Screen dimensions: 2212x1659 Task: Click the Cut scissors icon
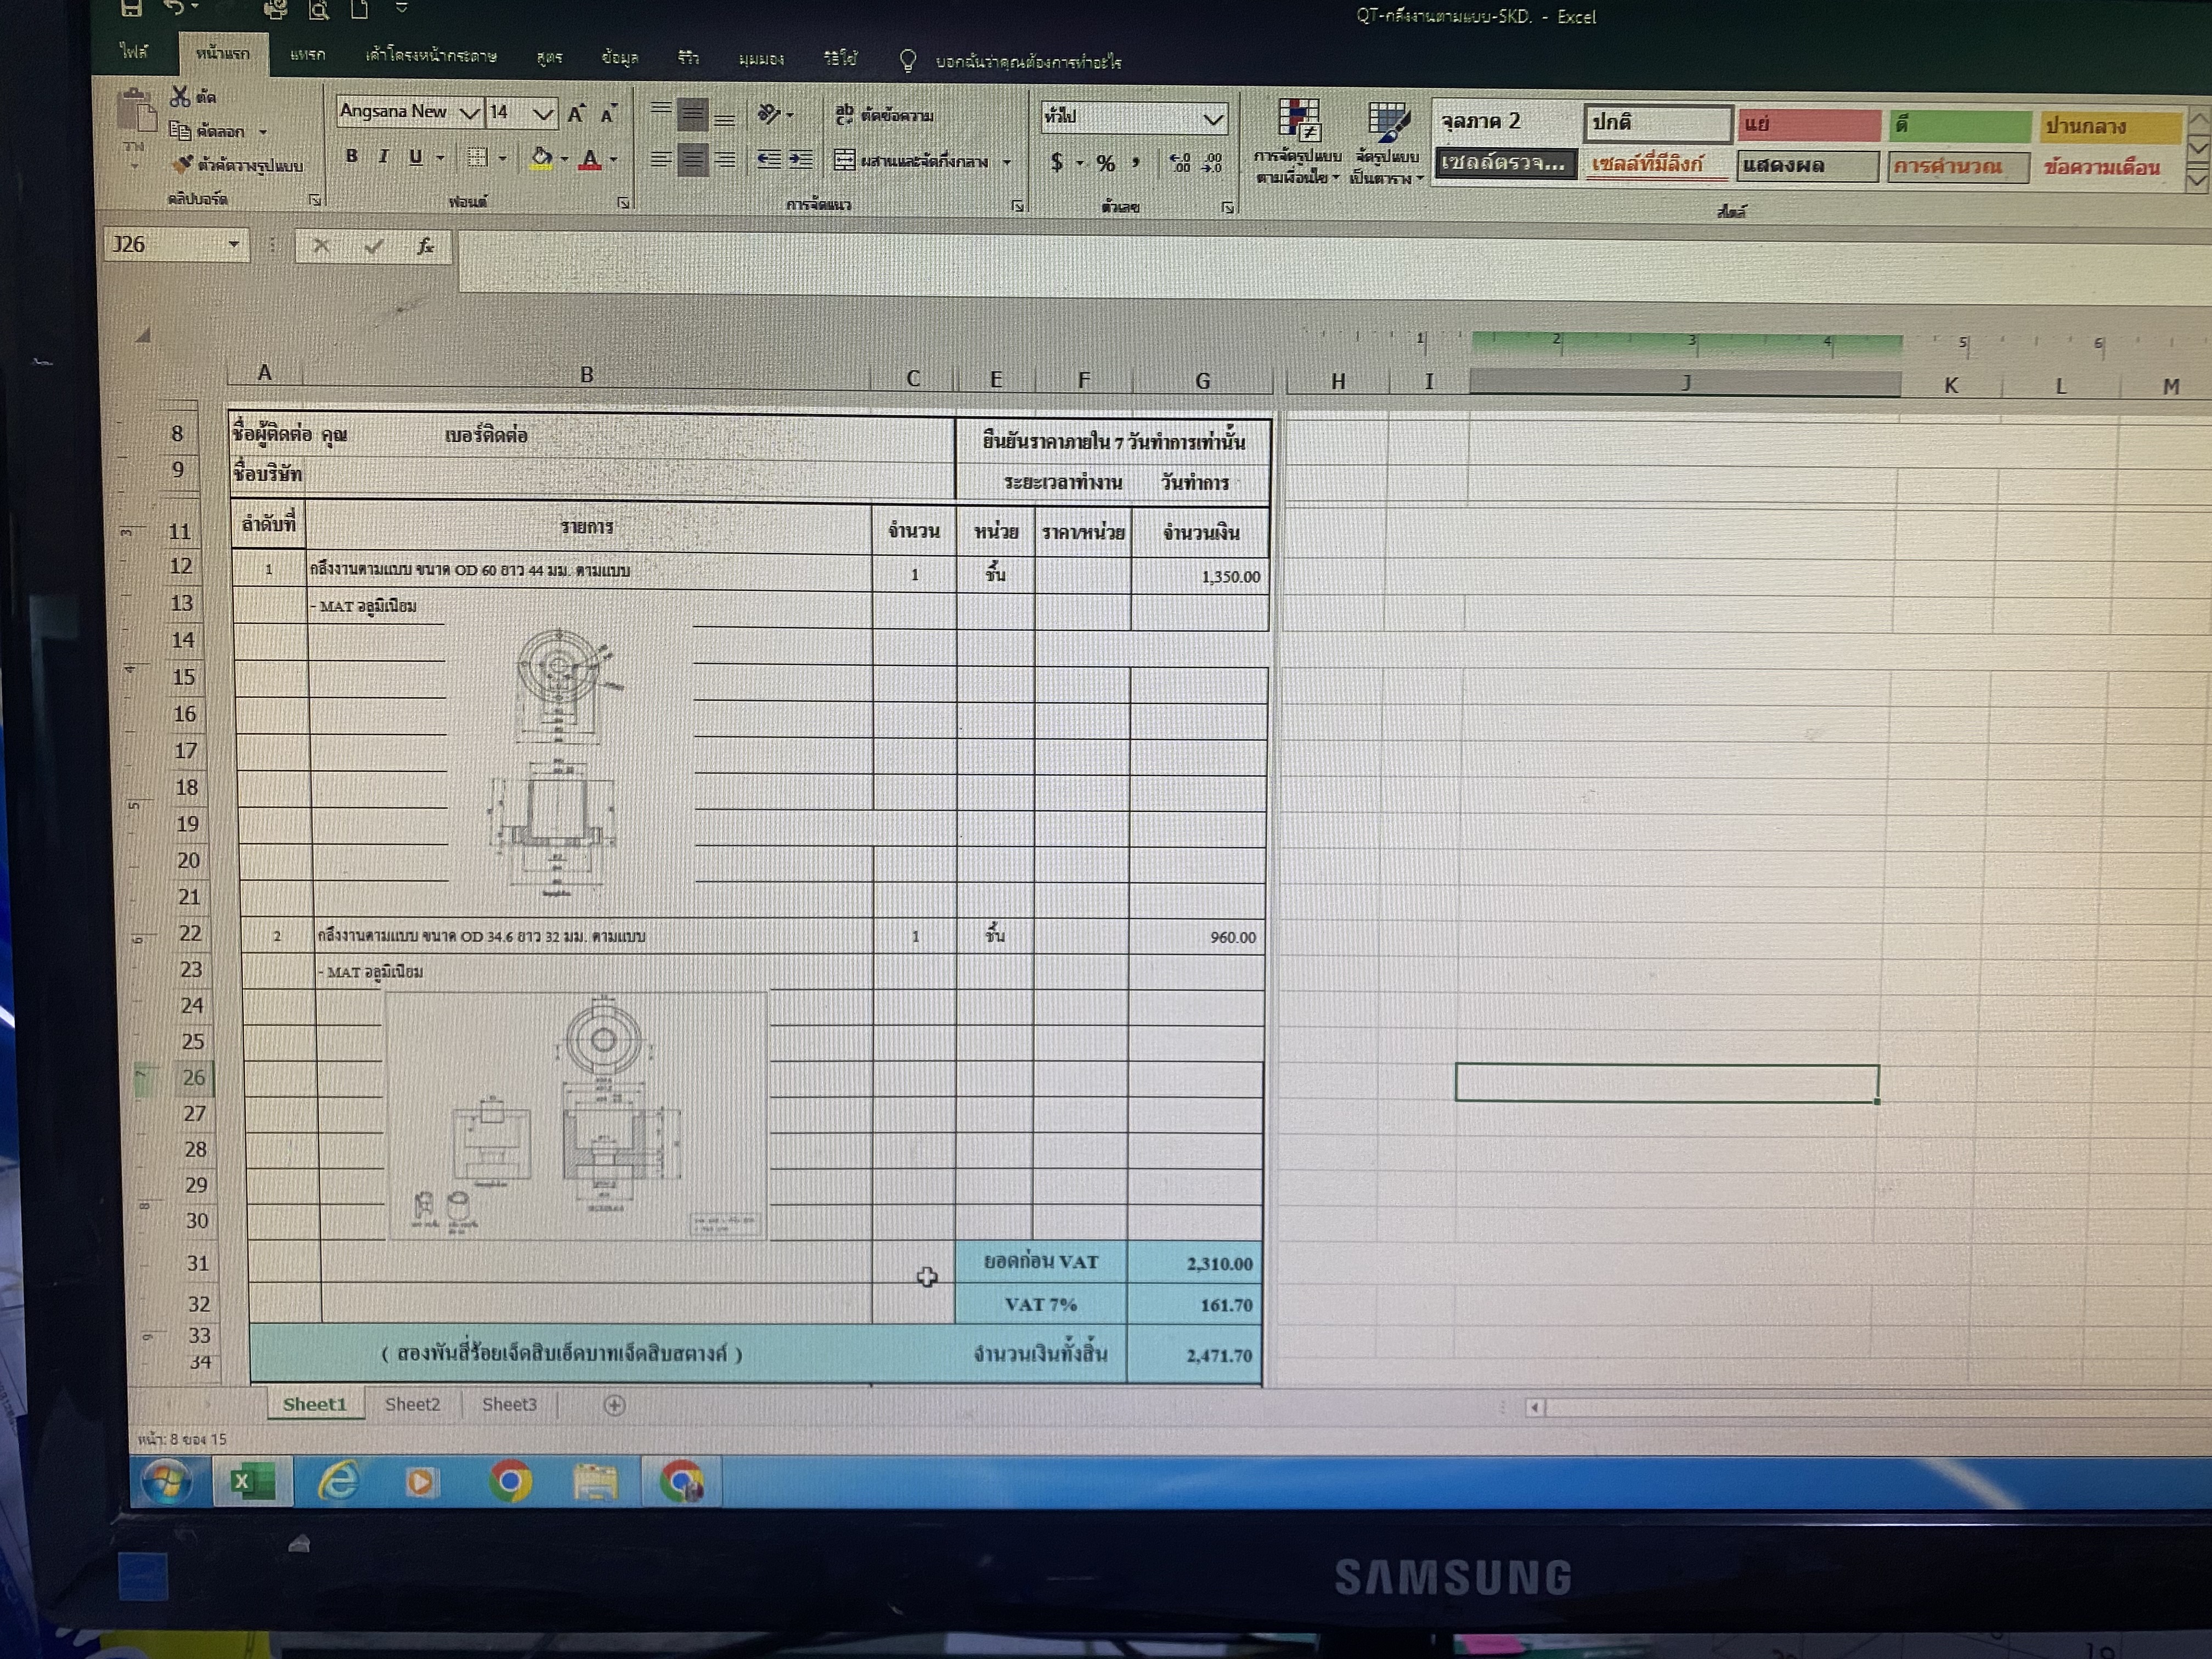coord(180,96)
